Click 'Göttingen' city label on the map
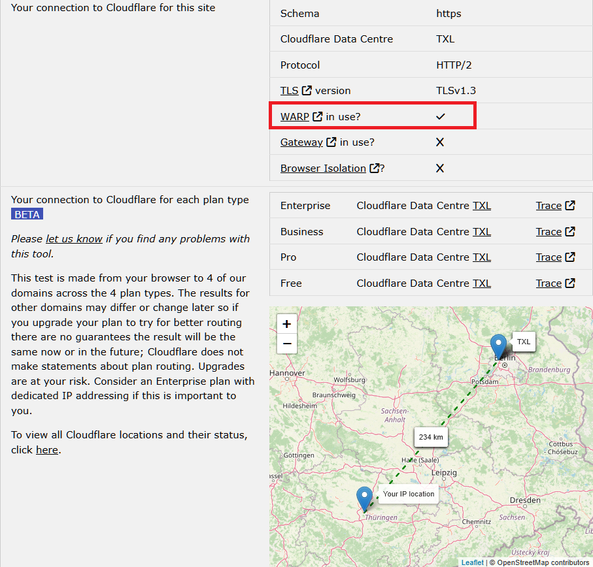The height and width of the screenshot is (567, 593). pos(299,455)
